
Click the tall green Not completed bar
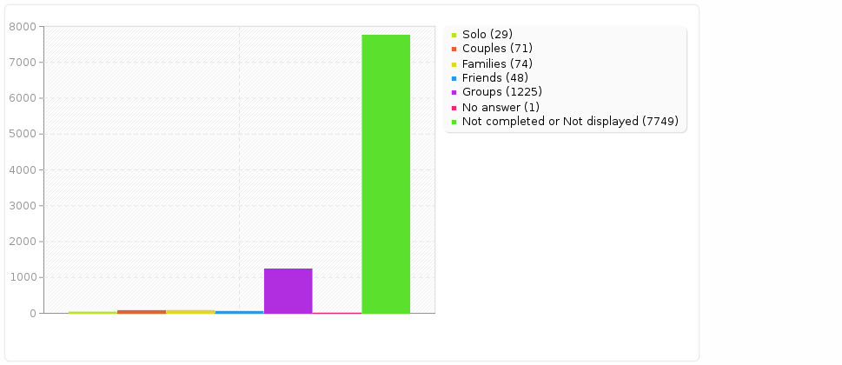point(386,174)
